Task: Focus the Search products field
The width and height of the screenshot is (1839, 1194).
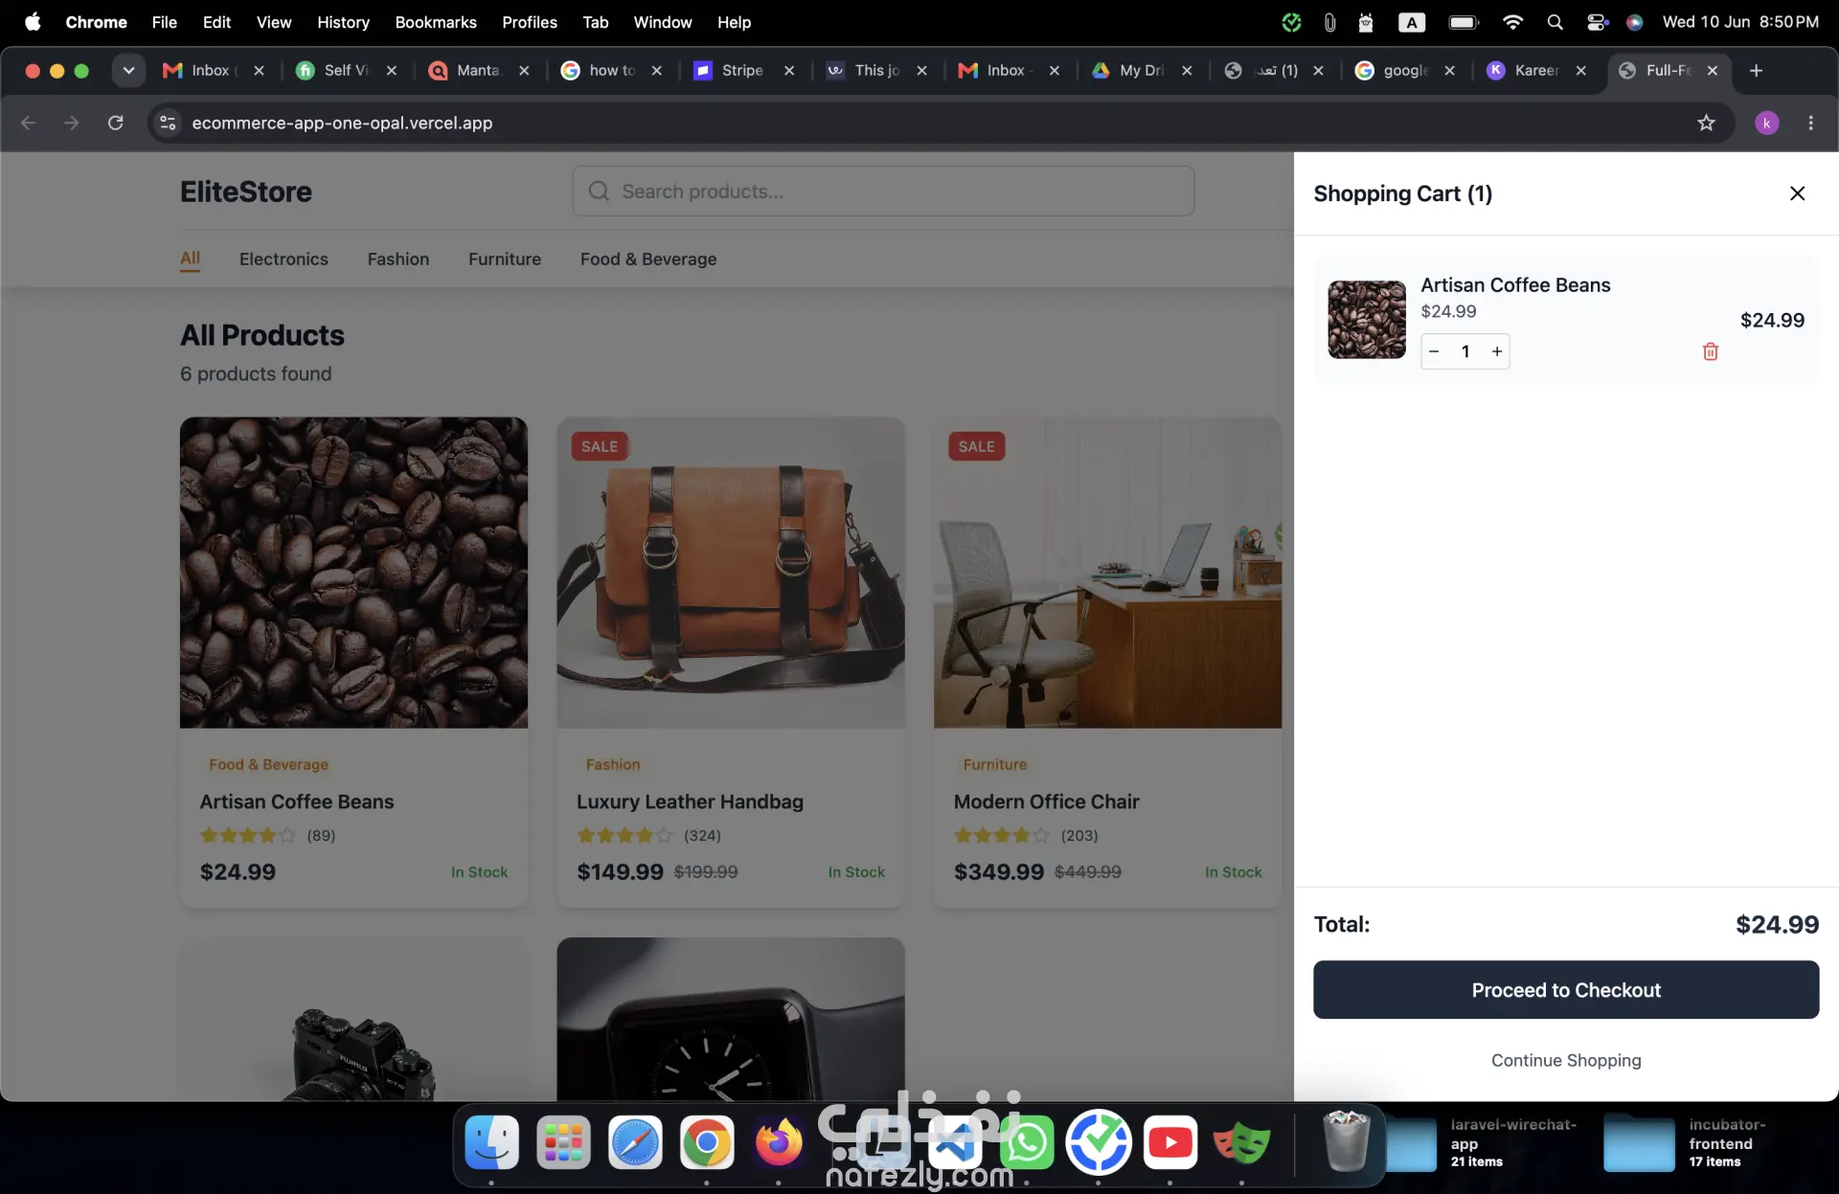Action: (x=883, y=191)
